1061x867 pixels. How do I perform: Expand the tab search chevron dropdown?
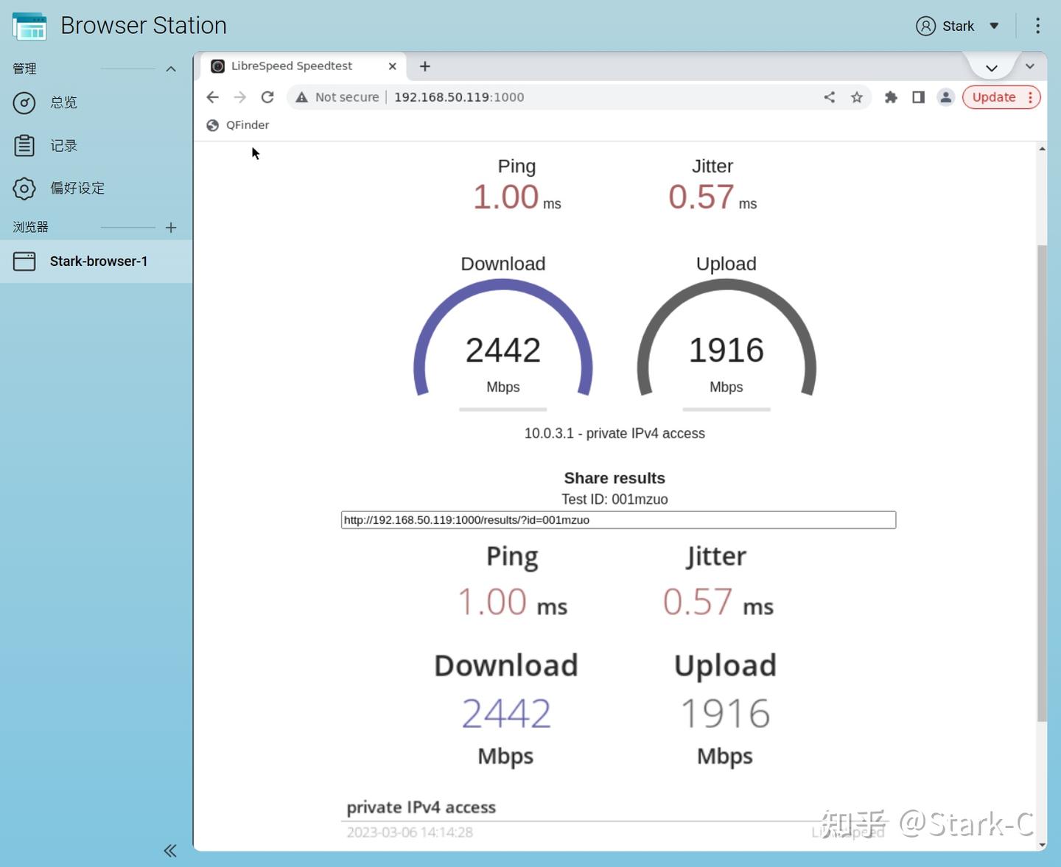(1030, 66)
